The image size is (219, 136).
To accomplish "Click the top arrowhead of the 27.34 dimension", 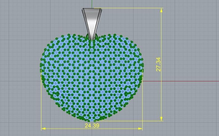I will (x=161, y=10).
